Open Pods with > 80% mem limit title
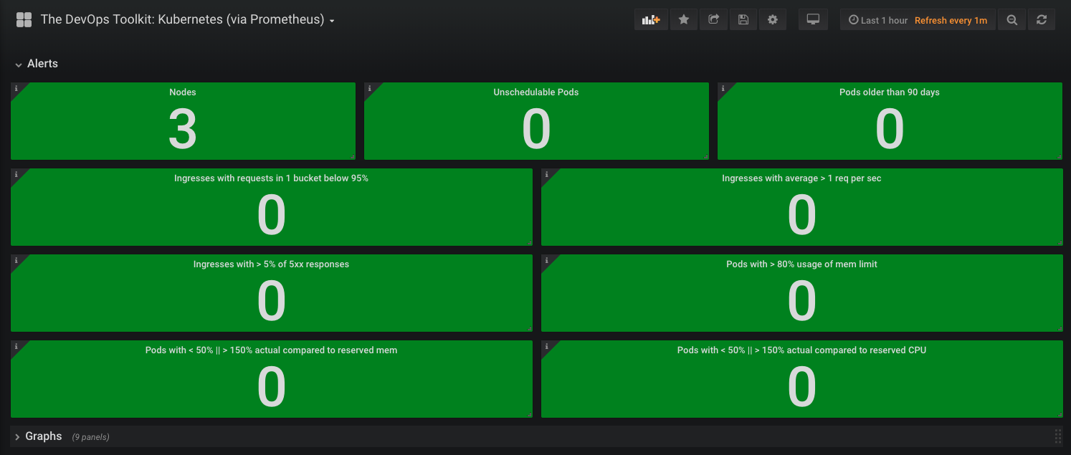Image resolution: width=1071 pixels, height=455 pixels. point(801,264)
